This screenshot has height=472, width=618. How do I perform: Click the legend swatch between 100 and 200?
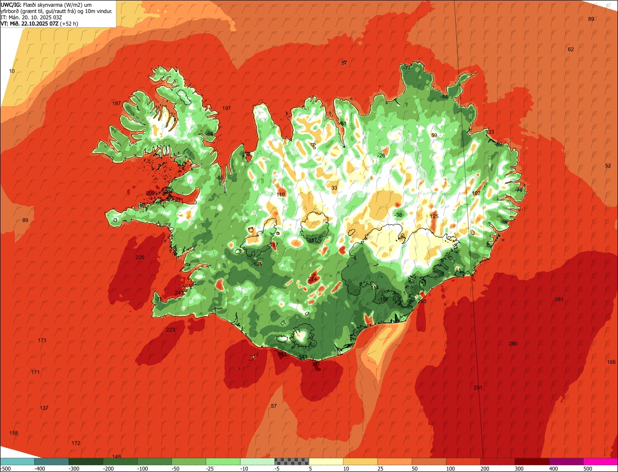tap(463, 461)
